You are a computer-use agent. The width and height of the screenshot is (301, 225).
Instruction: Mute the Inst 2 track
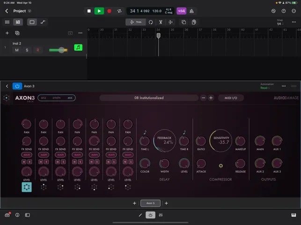click(x=17, y=50)
